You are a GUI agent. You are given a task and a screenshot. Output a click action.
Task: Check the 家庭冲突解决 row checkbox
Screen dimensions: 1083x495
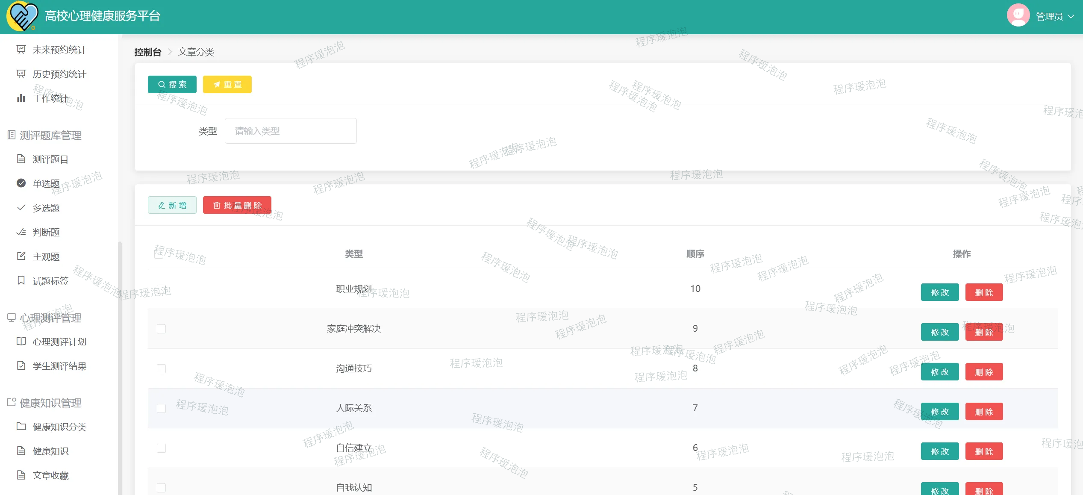[161, 329]
